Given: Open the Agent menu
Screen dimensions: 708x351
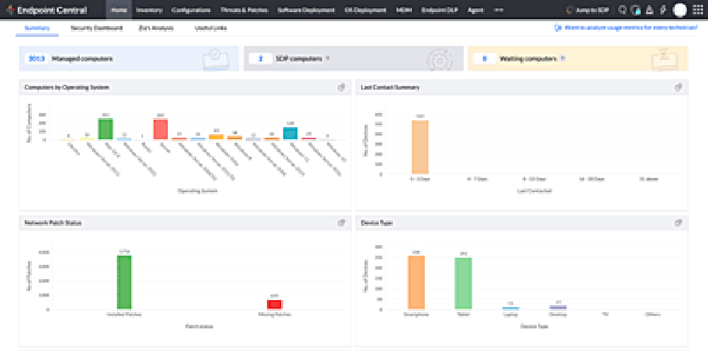Looking at the screenshot, I should 476,10.
